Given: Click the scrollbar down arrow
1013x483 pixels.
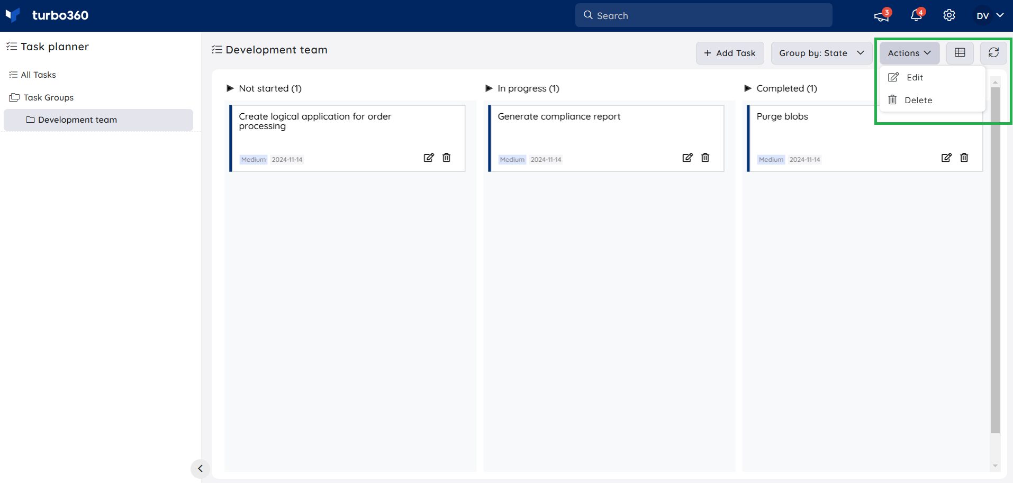Looking at the screenshot, I should (995, 466).
